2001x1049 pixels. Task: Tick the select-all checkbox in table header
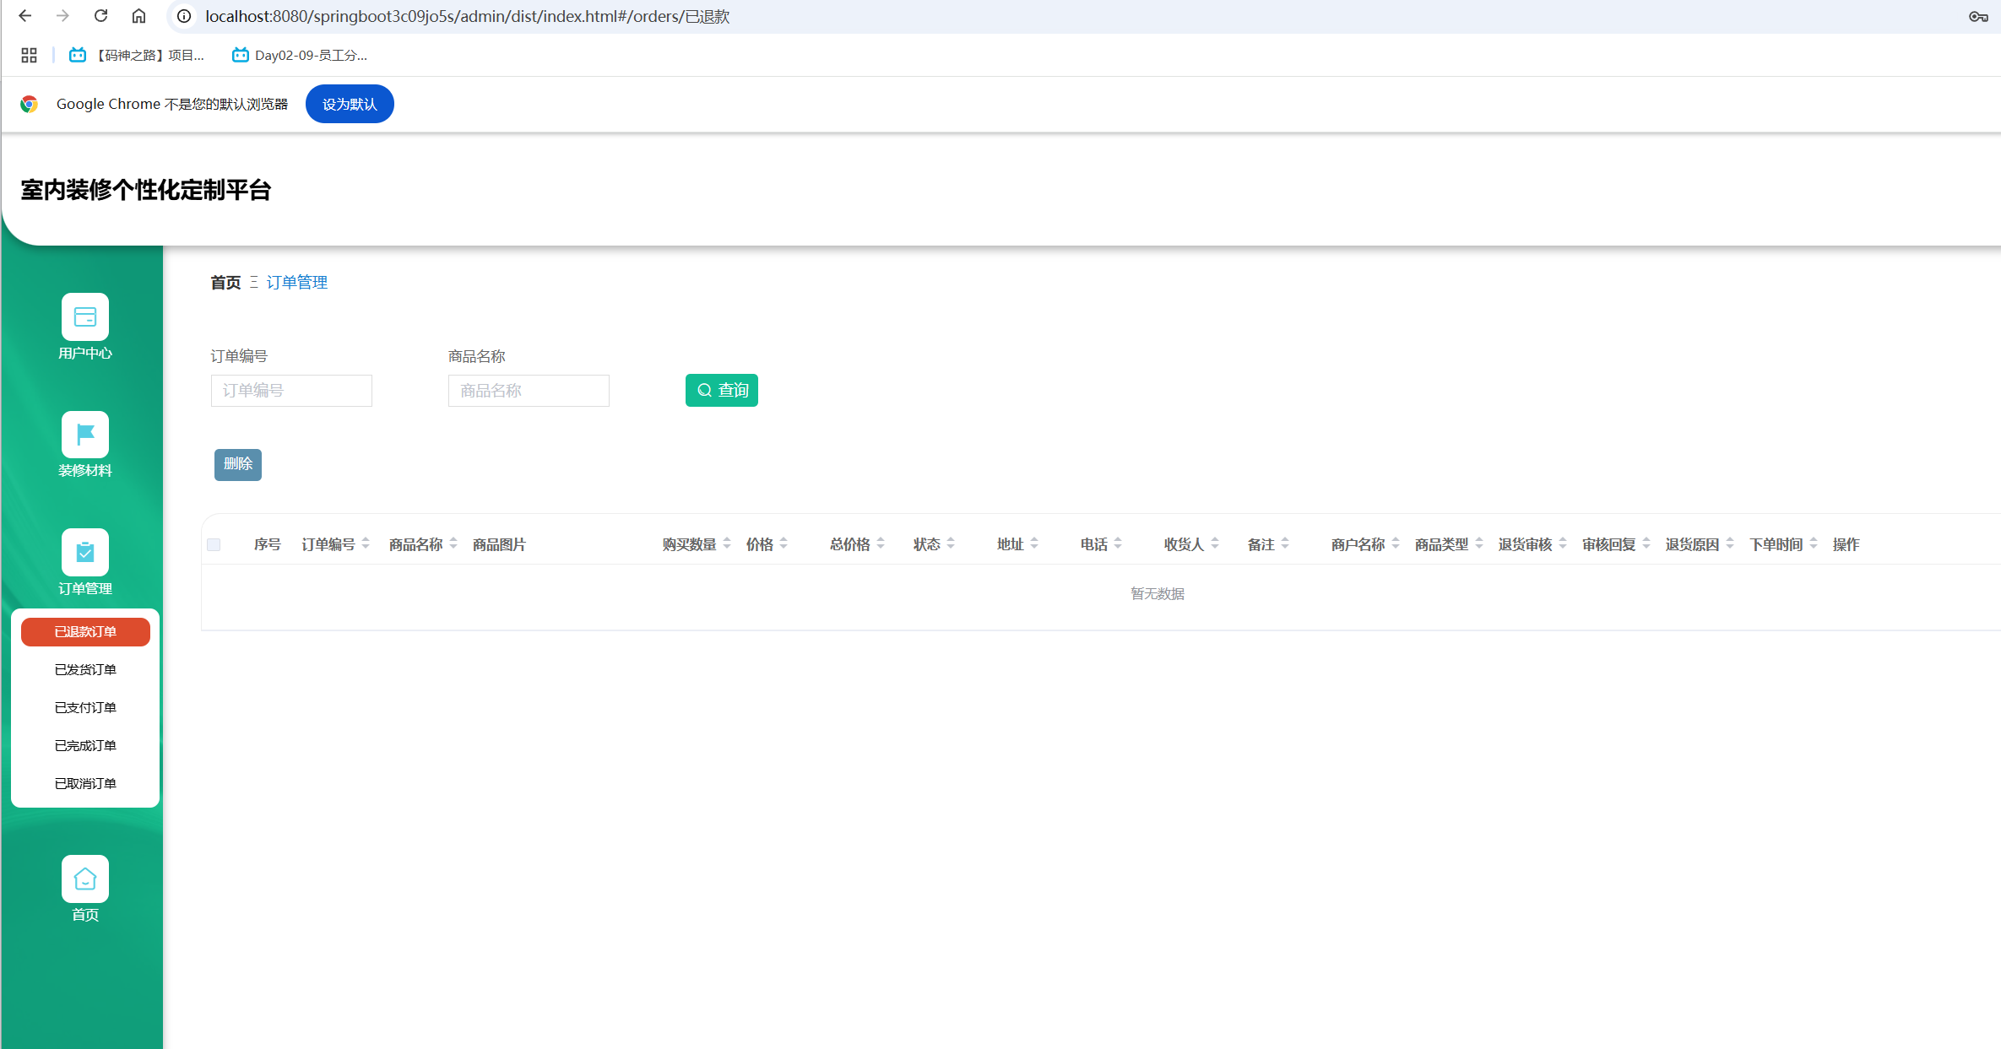click(x=214, y=544)
